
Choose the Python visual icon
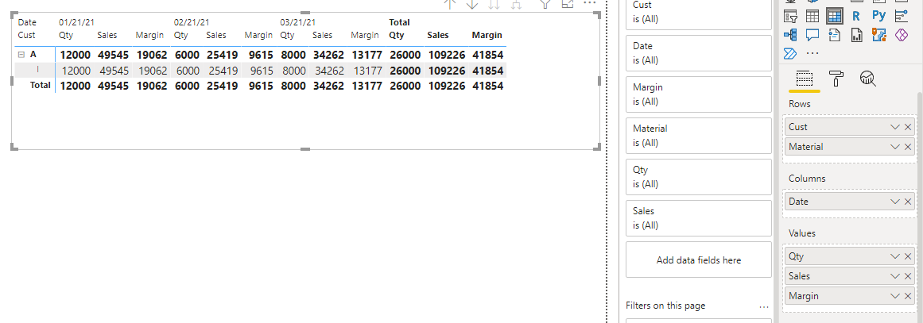[x=878, y=16]
